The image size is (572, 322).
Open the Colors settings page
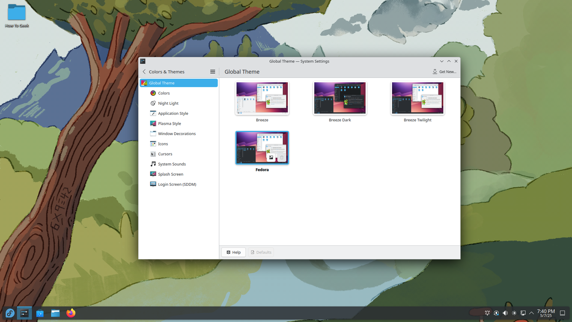[178, 93]
